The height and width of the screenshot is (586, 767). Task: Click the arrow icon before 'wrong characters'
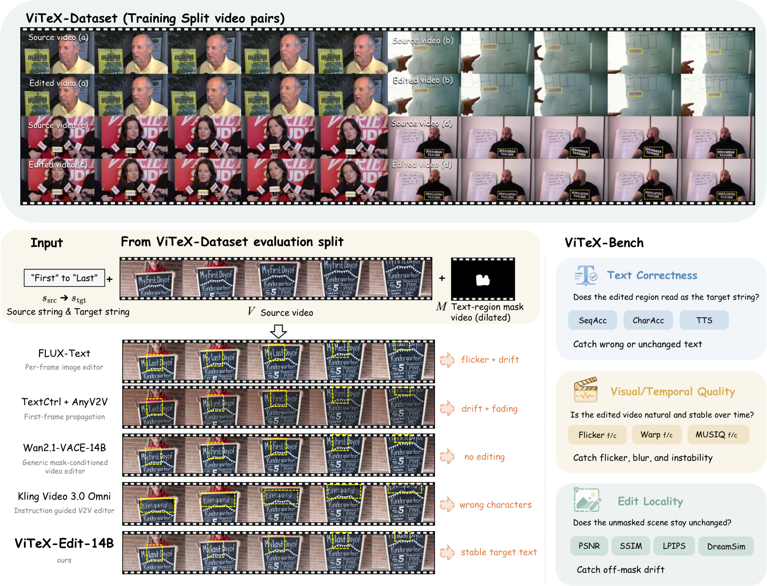(x=447, y=504)
